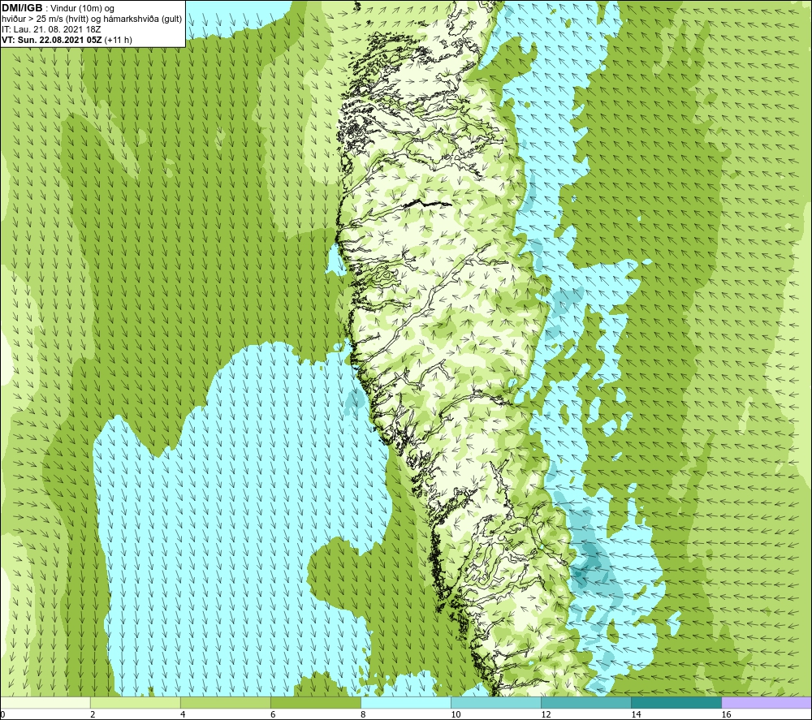Screen dimensions: 812x720
Task: Click the 8–10 m/s light cyan swatch
Action: [x=406, y=703]
